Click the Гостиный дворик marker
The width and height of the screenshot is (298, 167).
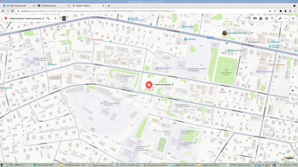tap(257, 72)
